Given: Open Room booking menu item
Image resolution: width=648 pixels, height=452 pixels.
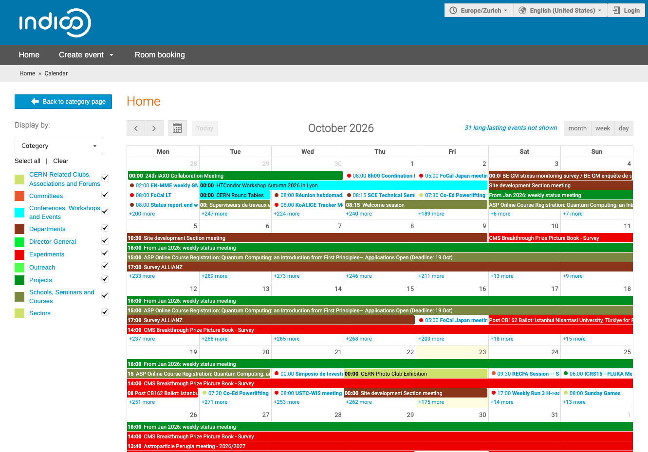Looking at the screenshot, I should [x=160, y=55].
